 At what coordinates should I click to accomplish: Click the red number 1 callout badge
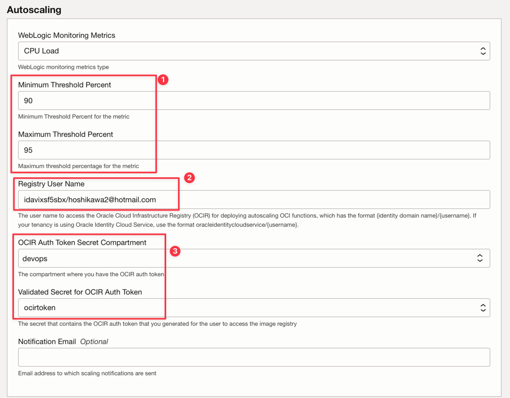163,80
